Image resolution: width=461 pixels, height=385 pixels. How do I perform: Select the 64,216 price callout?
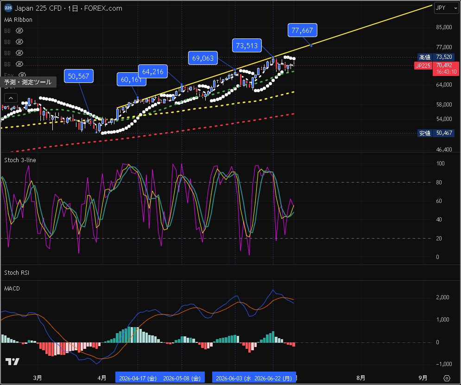tap(152, 71)
